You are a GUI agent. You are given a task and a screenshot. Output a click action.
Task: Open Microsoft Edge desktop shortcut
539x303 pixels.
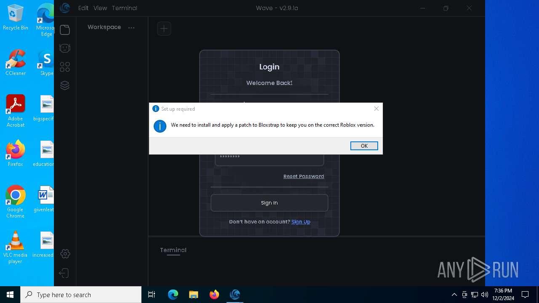click(45, 19)
